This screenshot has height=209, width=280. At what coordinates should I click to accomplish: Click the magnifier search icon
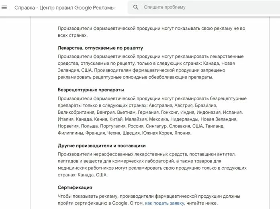136,7
